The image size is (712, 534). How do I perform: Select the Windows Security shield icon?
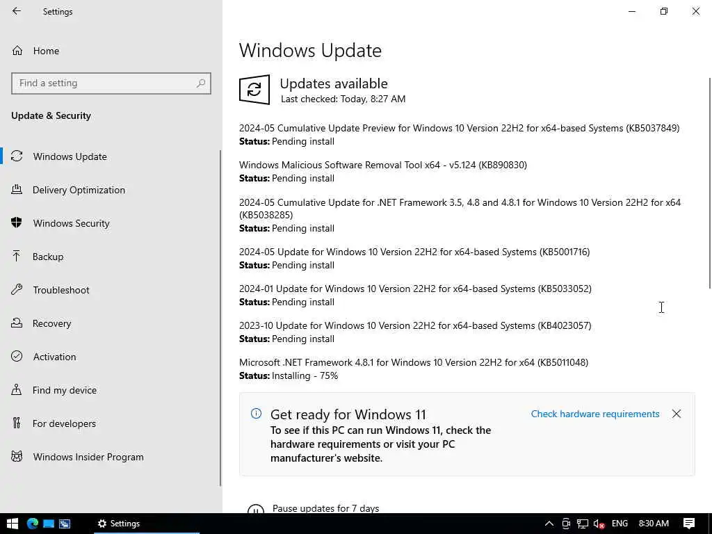pos(17,223)
